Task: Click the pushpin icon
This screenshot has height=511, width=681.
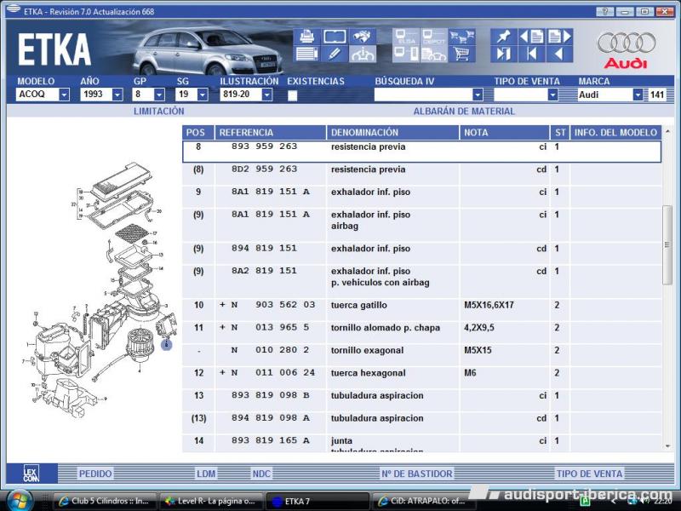Action: (x=504, y=37)
